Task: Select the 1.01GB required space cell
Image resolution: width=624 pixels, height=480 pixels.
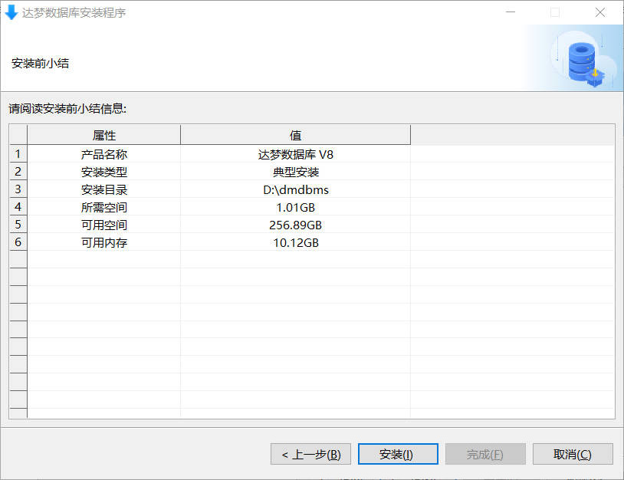Action: click(296, 207)
